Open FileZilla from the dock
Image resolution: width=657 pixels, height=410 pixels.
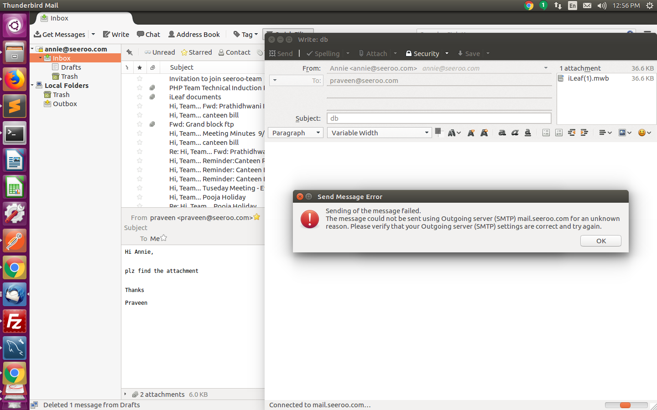pyautogui.click(x=15, y=322)
